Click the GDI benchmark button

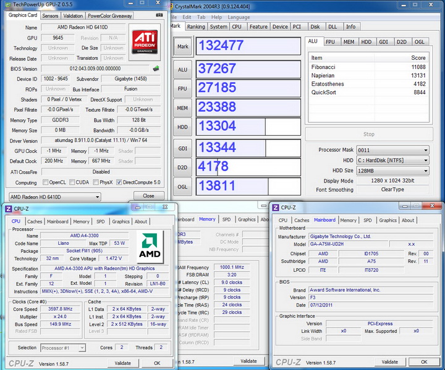tap(182, 149)
